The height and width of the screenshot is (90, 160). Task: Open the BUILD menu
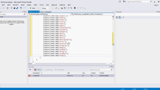[x=23, y=5]
